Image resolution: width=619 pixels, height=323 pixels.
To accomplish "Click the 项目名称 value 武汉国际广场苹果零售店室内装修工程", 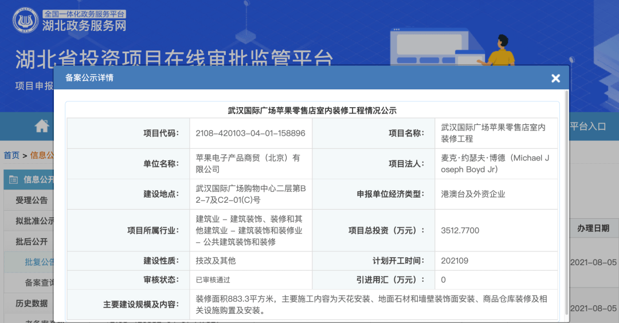I will pos(493,133).
